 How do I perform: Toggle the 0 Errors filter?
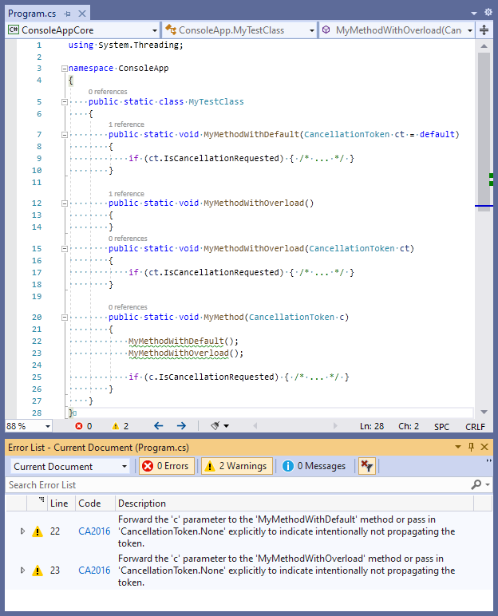pos(167,466)
